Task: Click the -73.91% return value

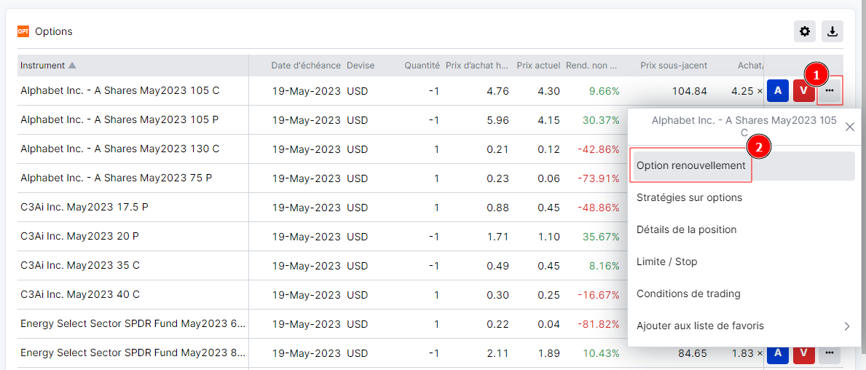Action: (598, 179)
